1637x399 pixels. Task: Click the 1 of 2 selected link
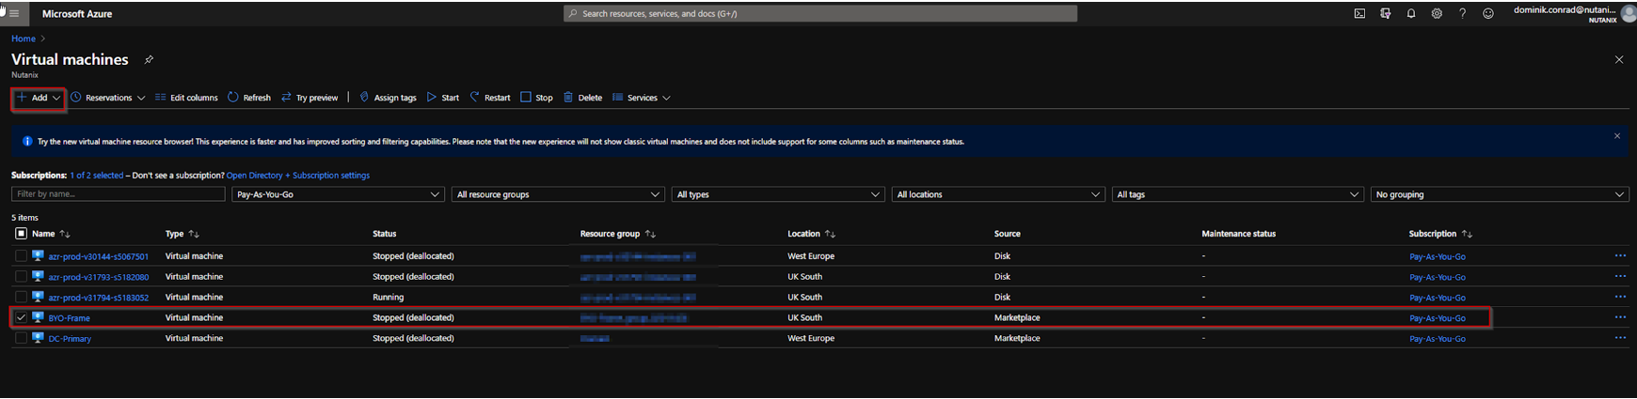click(96, 176)
